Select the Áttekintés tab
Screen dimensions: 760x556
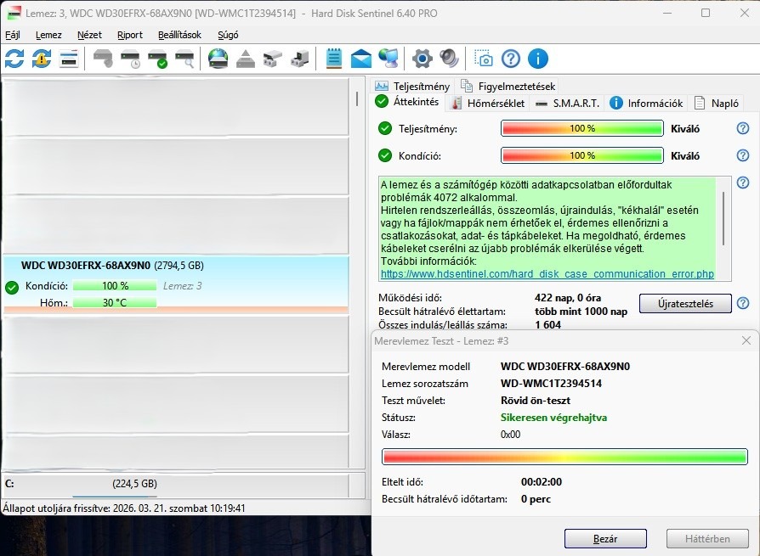tap(407, 102)
